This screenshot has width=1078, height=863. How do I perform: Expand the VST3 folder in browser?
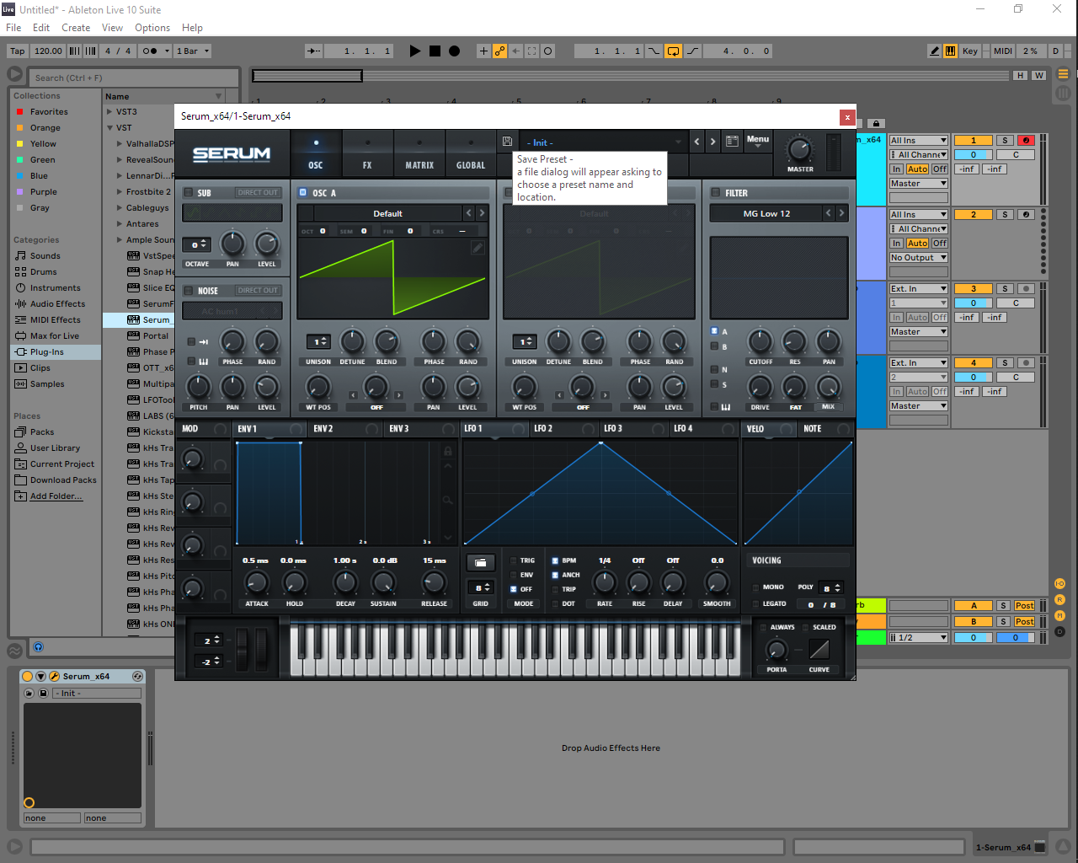point(109,111)
